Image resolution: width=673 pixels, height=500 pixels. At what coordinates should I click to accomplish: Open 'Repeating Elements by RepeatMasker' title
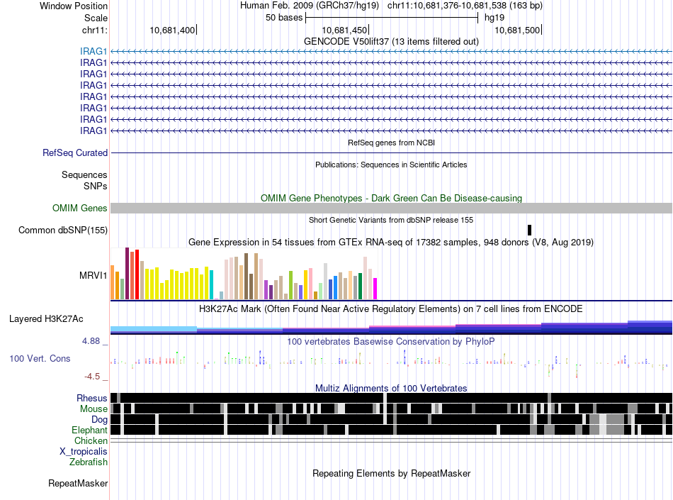pyautogui.click(x=391, y=473)
